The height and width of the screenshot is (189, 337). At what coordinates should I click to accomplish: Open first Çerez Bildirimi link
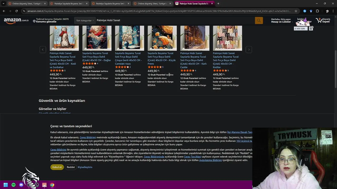click(88, 137)
